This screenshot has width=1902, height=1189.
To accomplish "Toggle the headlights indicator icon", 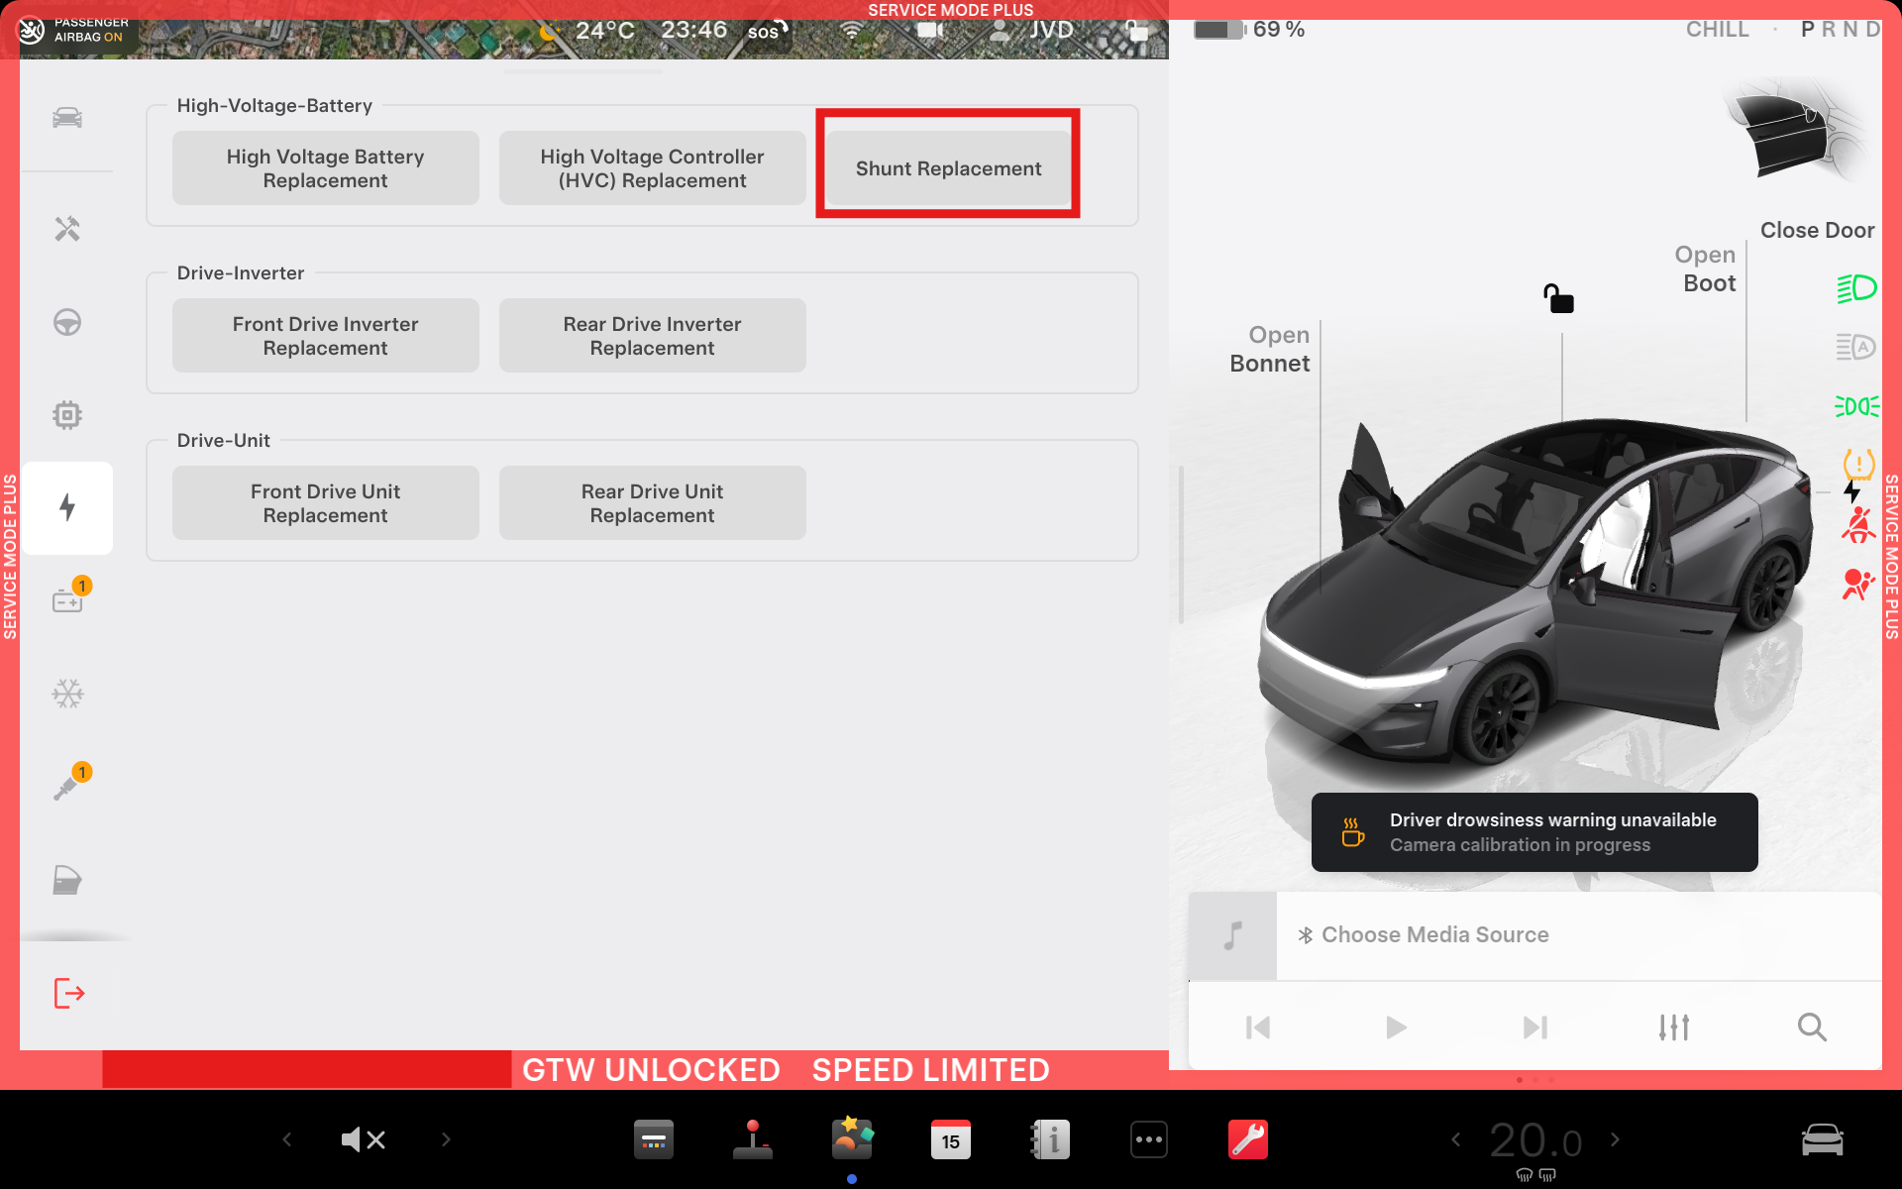I will 1856,288.
